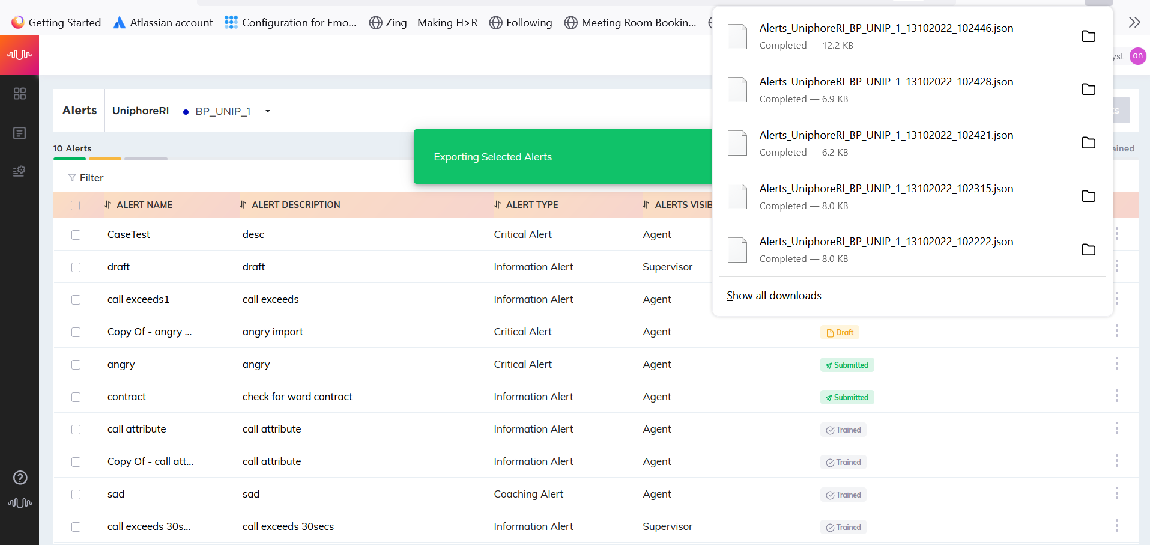Click 'check for word contract' description

pos(297,397)
